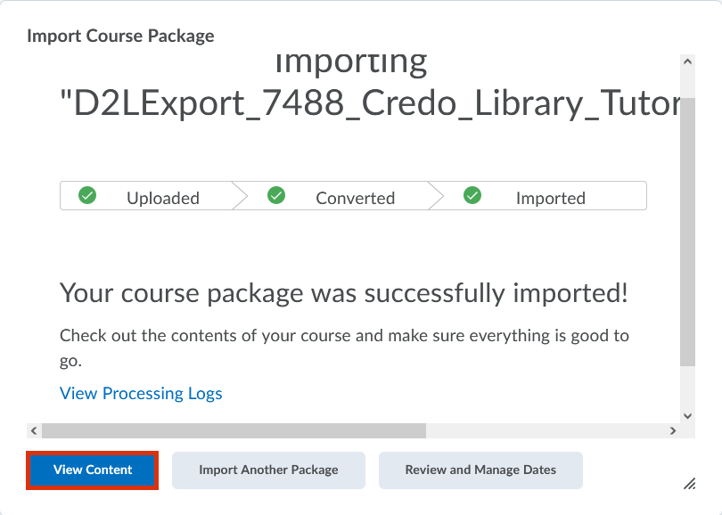Screen dimensions: 722x515
Task: Click the vertical scrollbar thumb
Action: click(686, 232)
